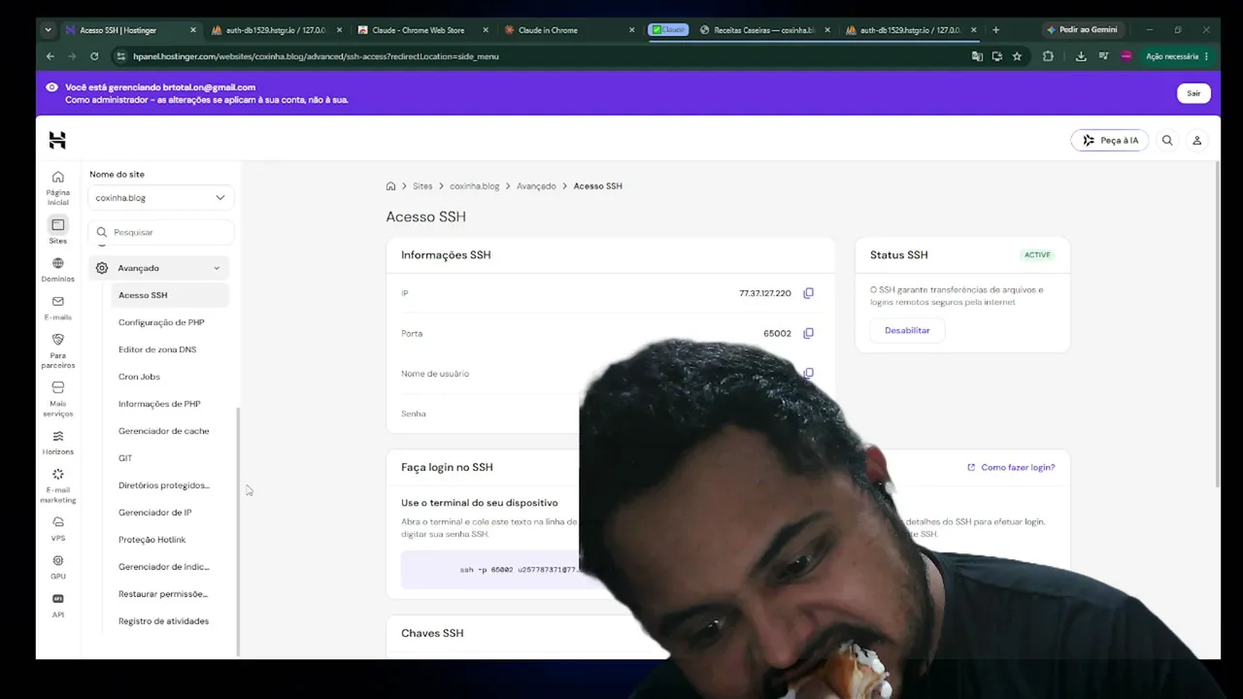Click the home icon in breadcrumb
Image resolution: width=1243 pixels, height=699 pixels.
[x=390, y=185]
